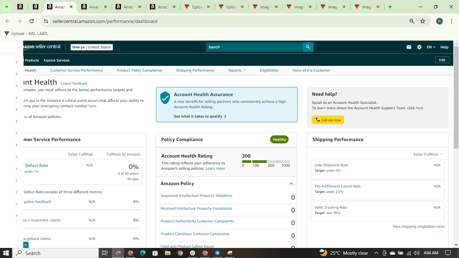459x258 pixels.
Task: Open the notification center icon
Action: (448, 253)
